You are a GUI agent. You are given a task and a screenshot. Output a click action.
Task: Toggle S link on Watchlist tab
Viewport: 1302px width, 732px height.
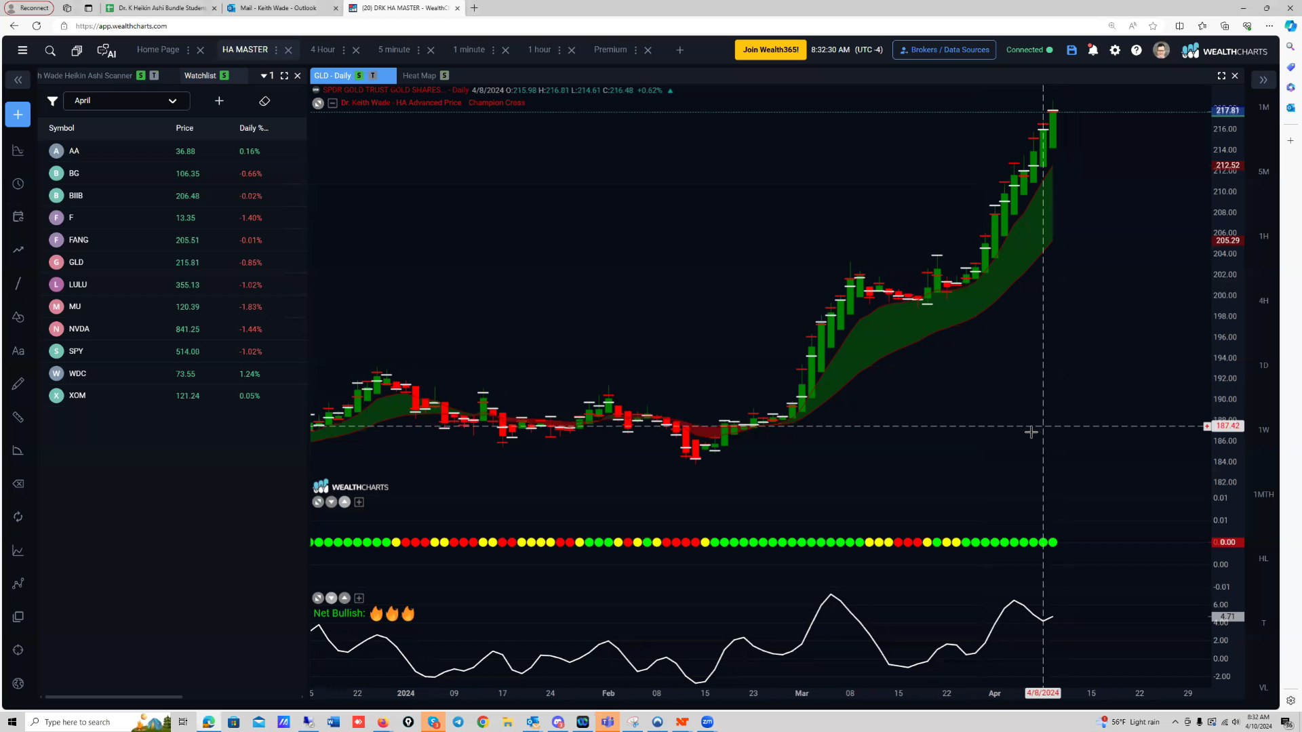coord(224,76)
